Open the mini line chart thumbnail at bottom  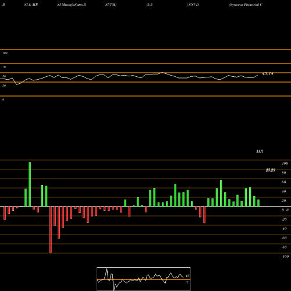pos(144,279)
